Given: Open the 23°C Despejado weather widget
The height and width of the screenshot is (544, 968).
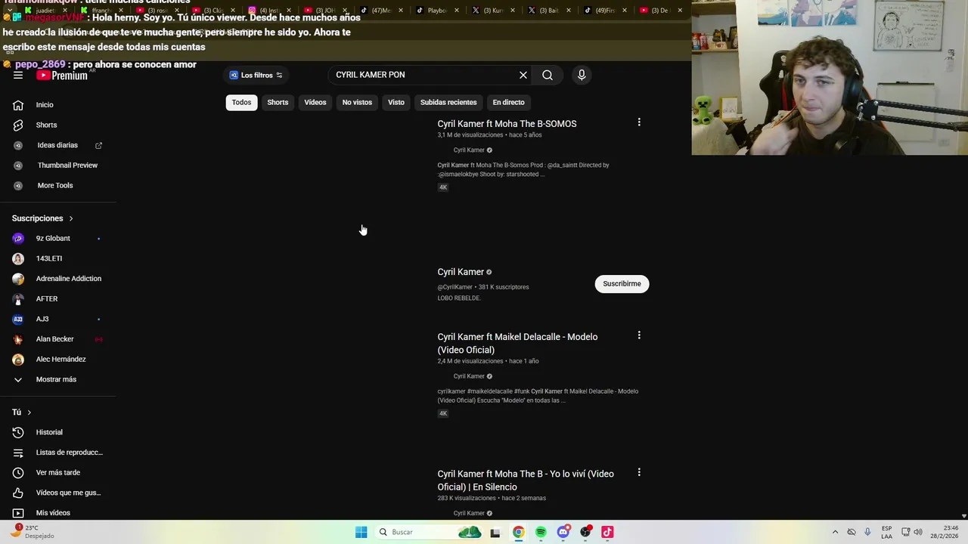Looking at the screenshot, I should [x=32, y=532].
